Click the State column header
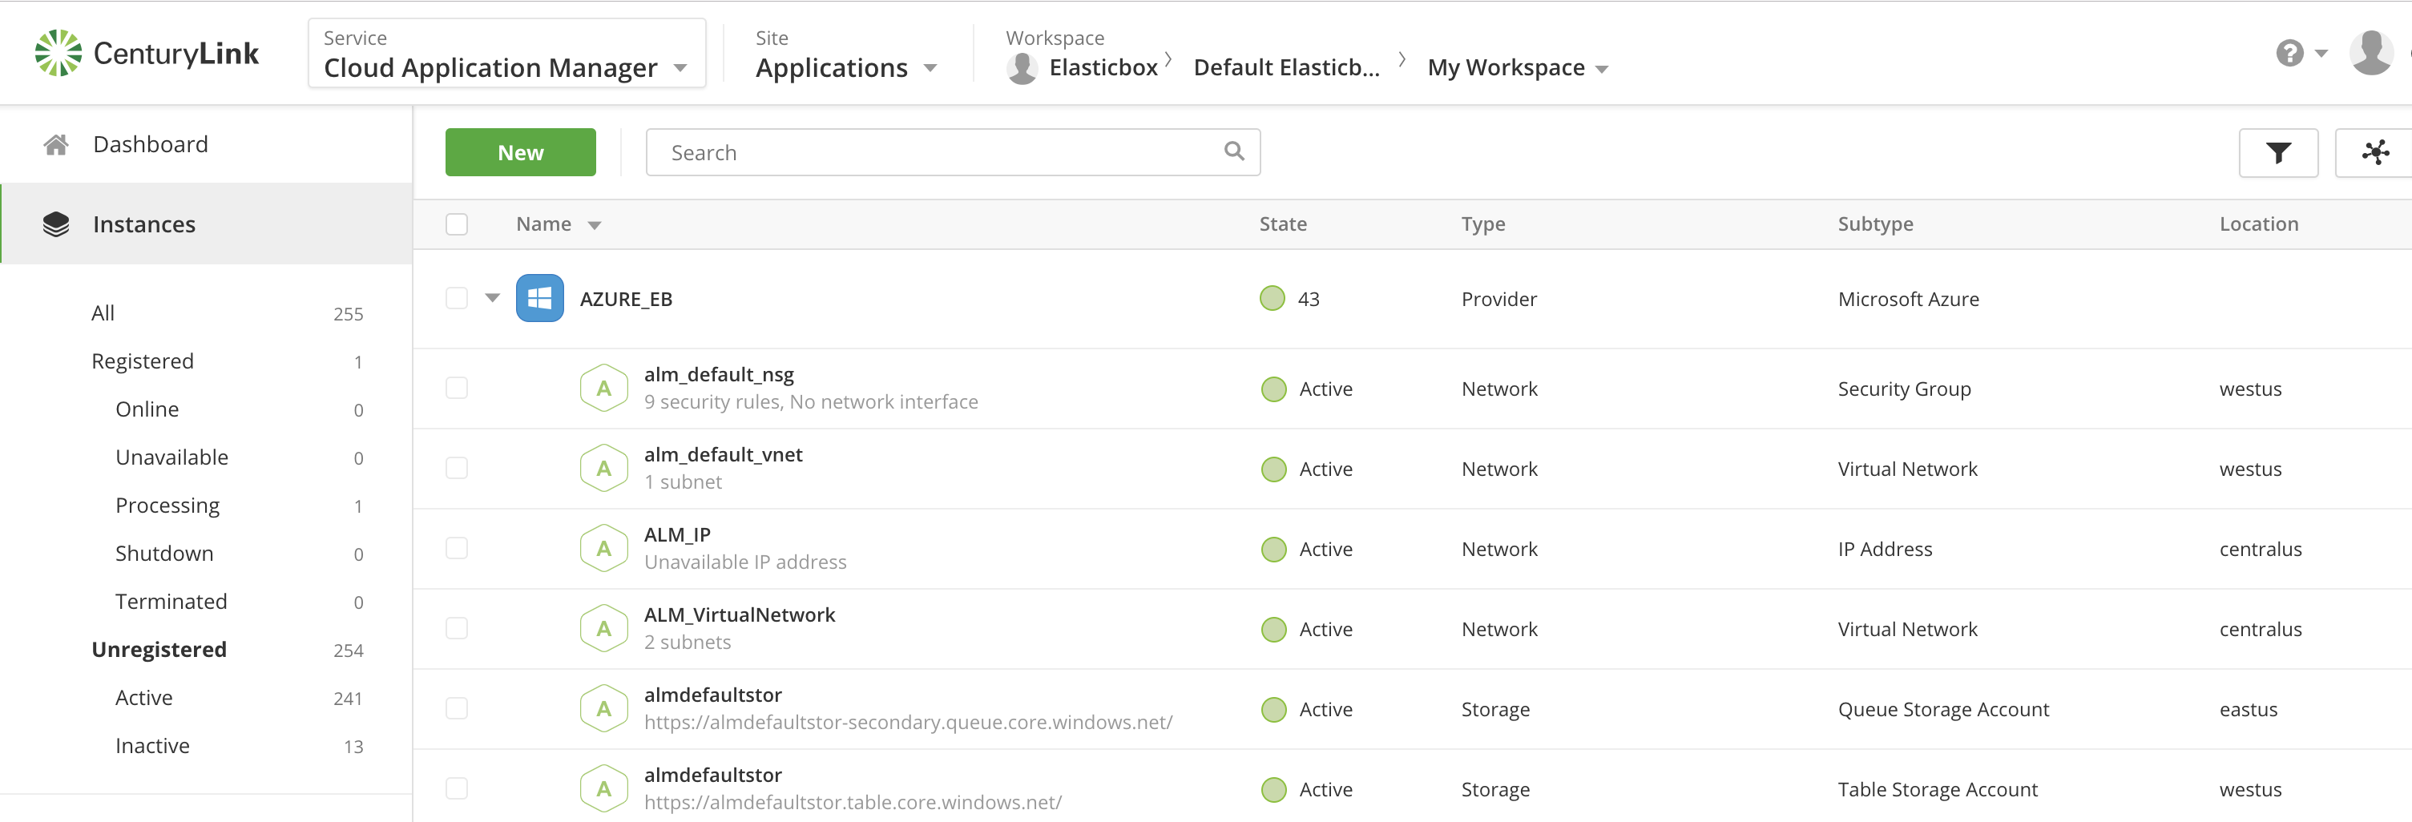The width and height of the screenshot is (2412, 822). pyautogui.click(x=1283, y=224)
